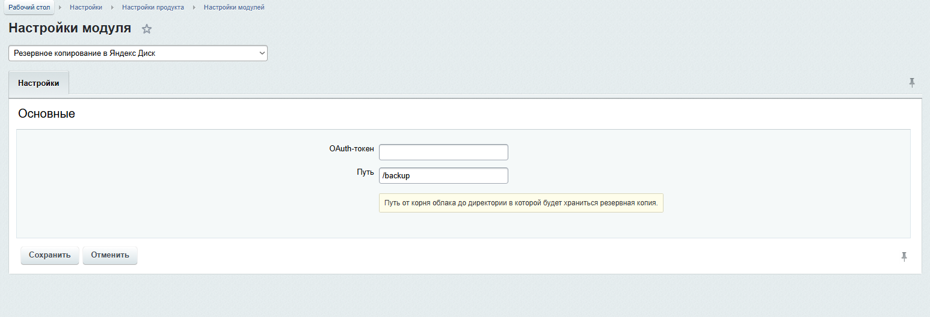Open the module selection dropdown
Image resolution: width=930 pixels, height=317 pixels.
(x=138, y=53)
